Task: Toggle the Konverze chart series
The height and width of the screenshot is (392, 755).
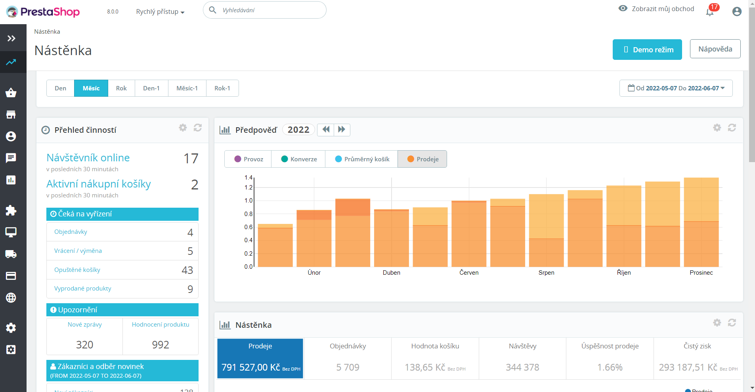Action: click(298, 159)
